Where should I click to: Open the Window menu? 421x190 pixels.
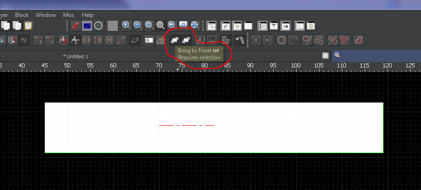point(46,15)
